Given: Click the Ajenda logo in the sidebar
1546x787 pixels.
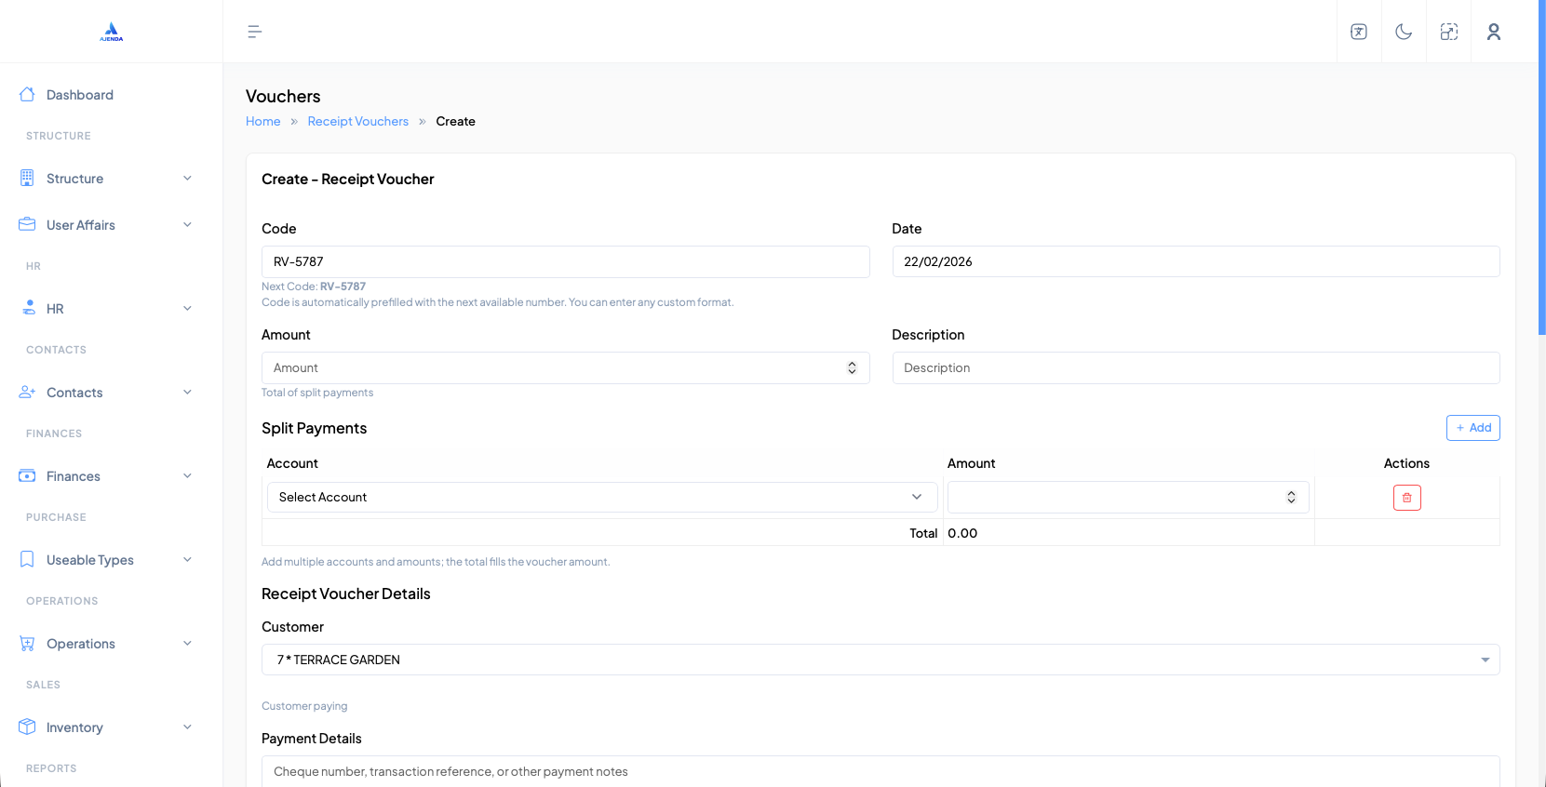Looking at the screenshot, I should point(111,32).
